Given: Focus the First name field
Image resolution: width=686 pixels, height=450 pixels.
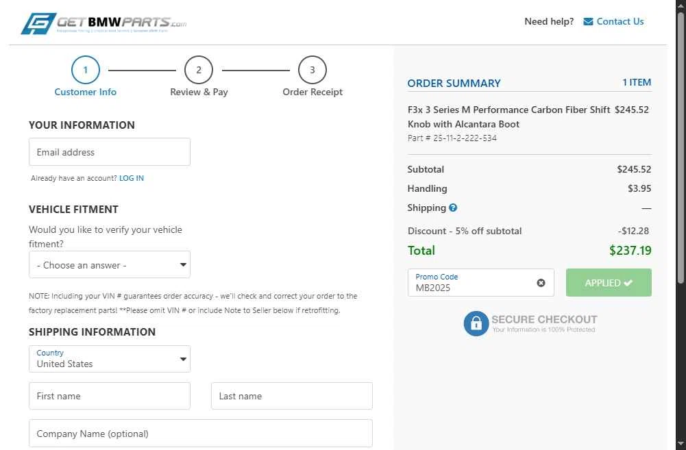Looking at the screenshot, I should (110, 396).
